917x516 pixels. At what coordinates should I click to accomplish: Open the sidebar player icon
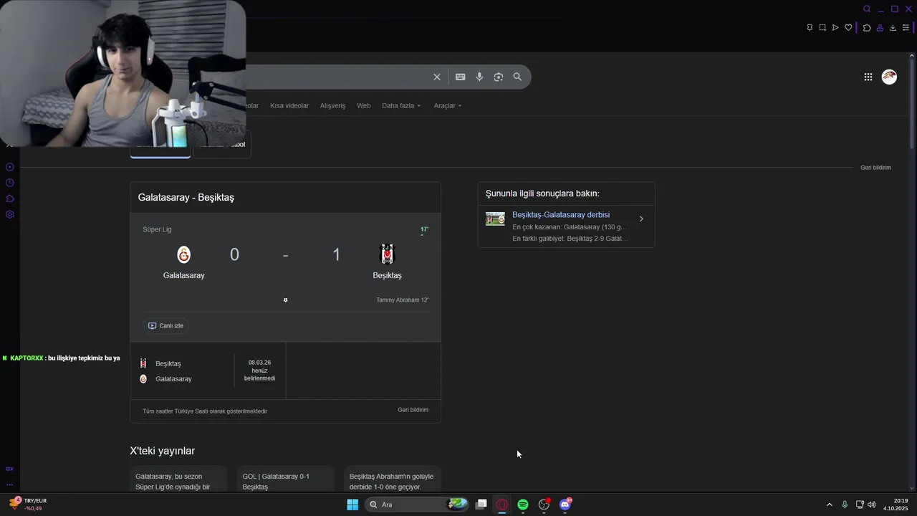point(9,167)
